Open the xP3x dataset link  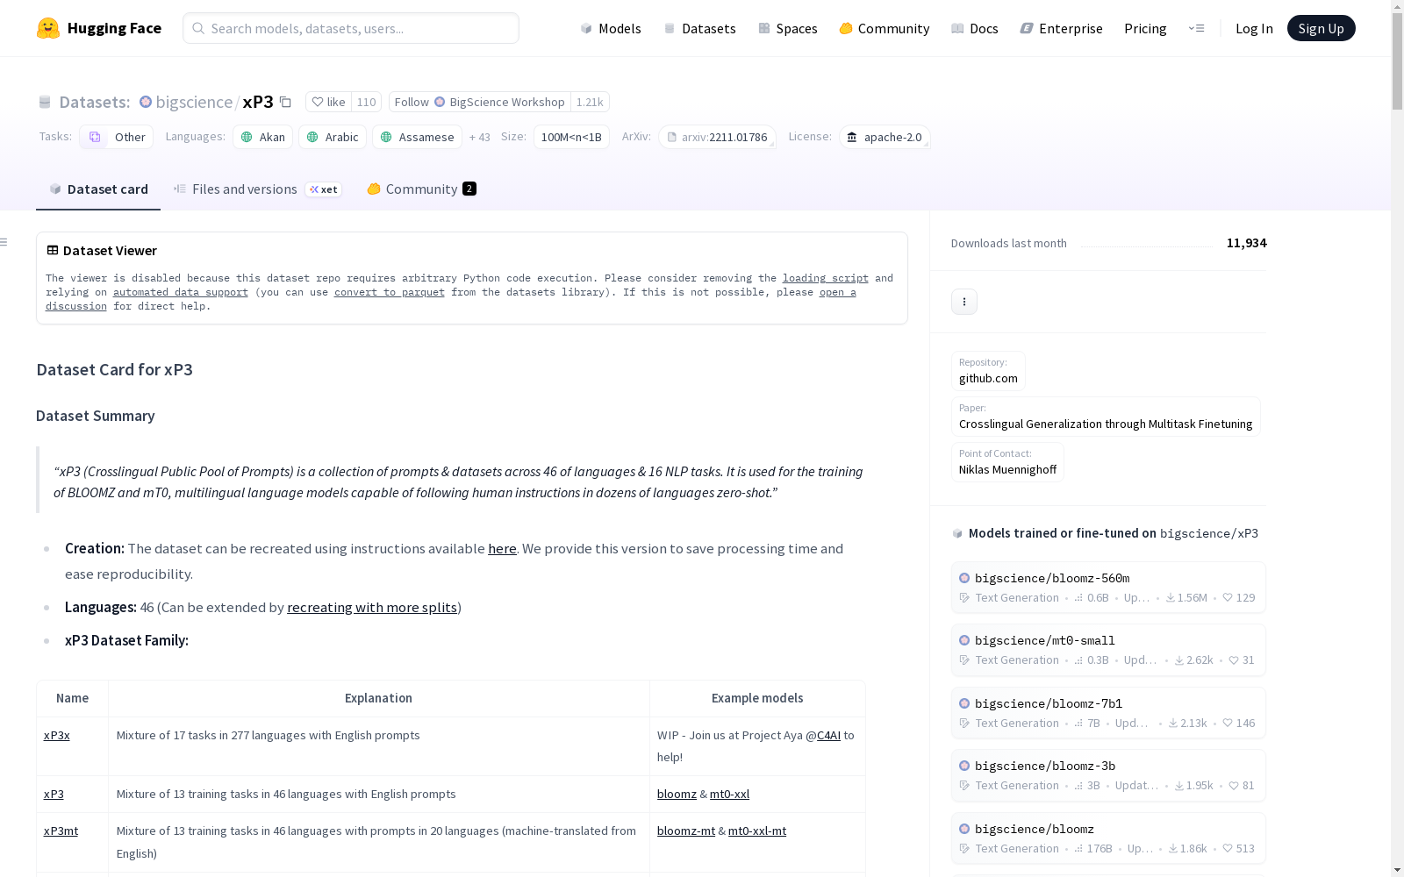tap(57, 735)
